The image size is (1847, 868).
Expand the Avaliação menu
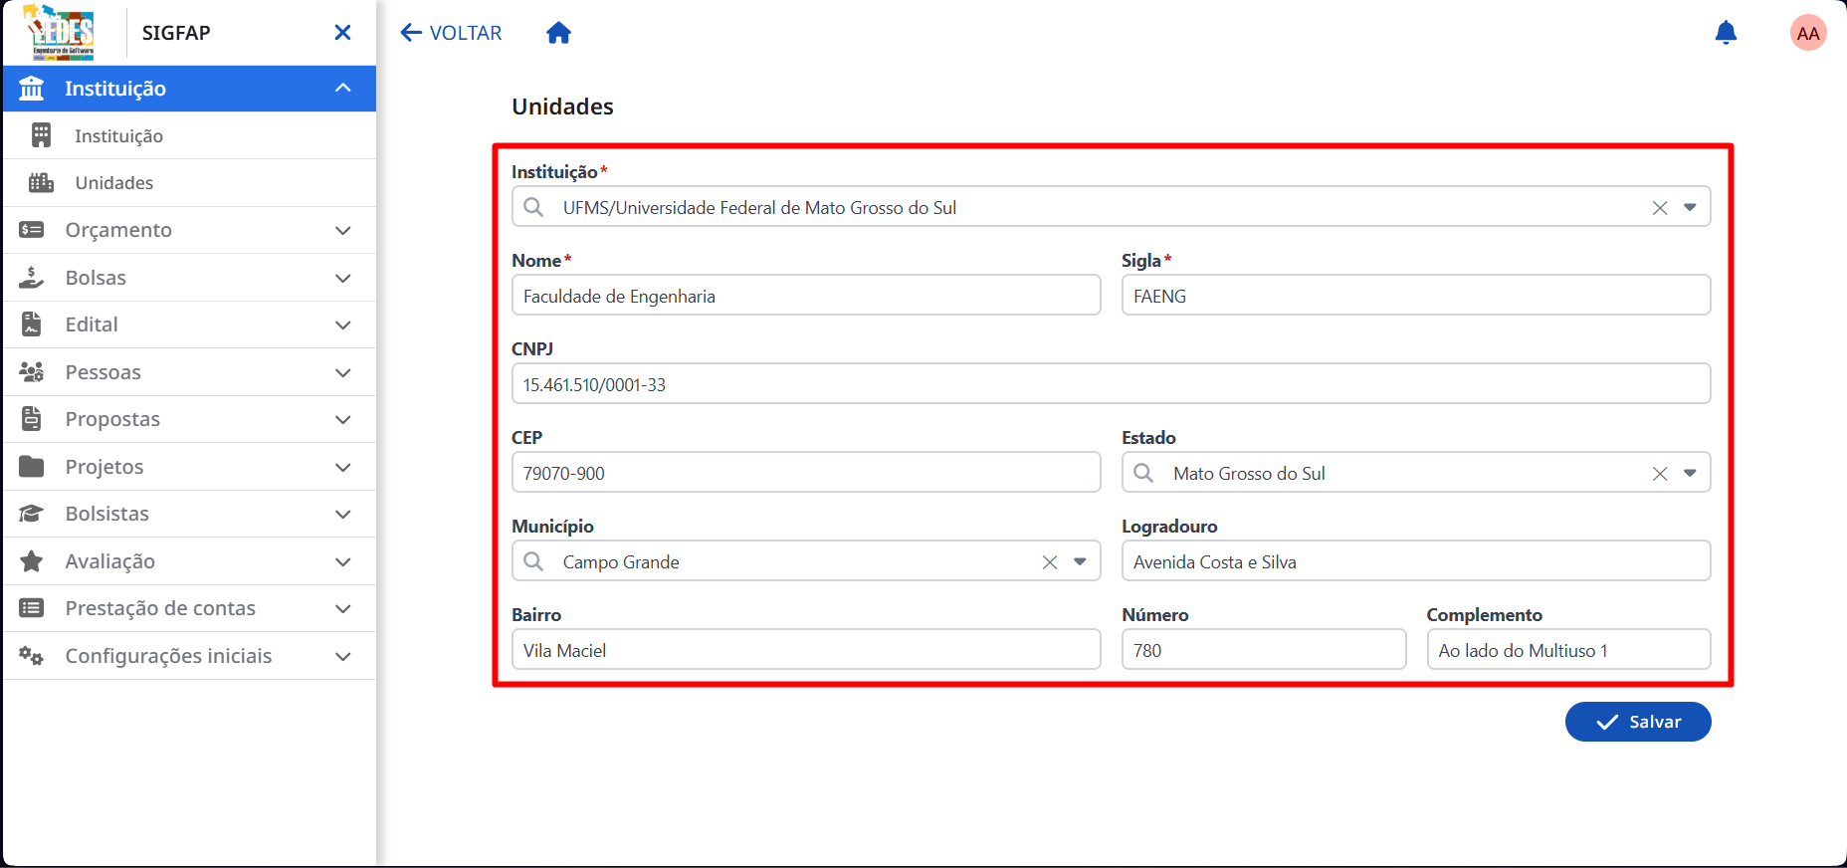pos(189,561)
